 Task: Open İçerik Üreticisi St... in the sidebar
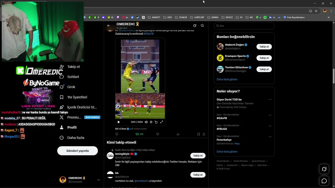click(x=78, y=107)
